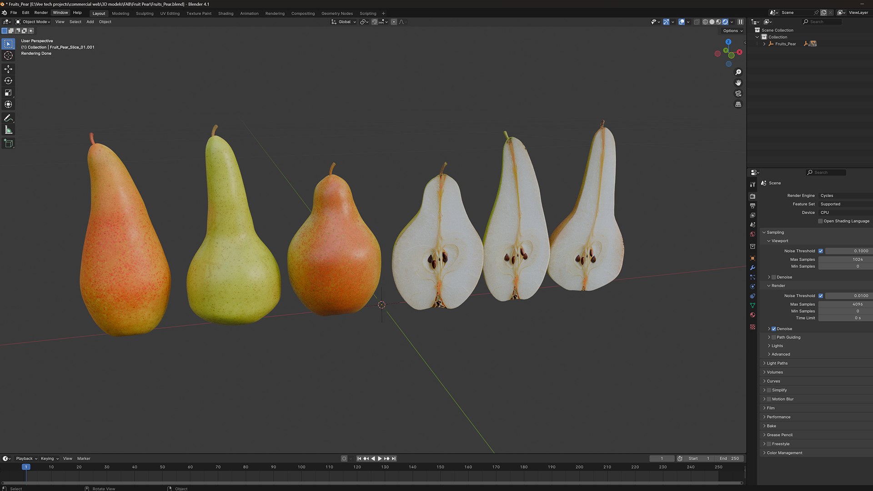Enable Open Shading Language checkbox
873x491 pixels.
click(821, 221)
